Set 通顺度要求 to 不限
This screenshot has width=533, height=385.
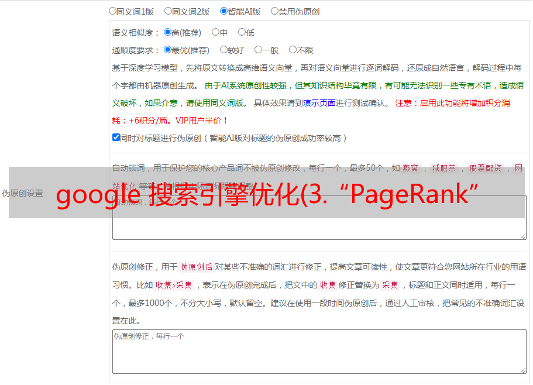293,50
